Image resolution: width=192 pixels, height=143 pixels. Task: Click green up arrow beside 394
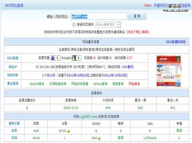pos(99,139)
